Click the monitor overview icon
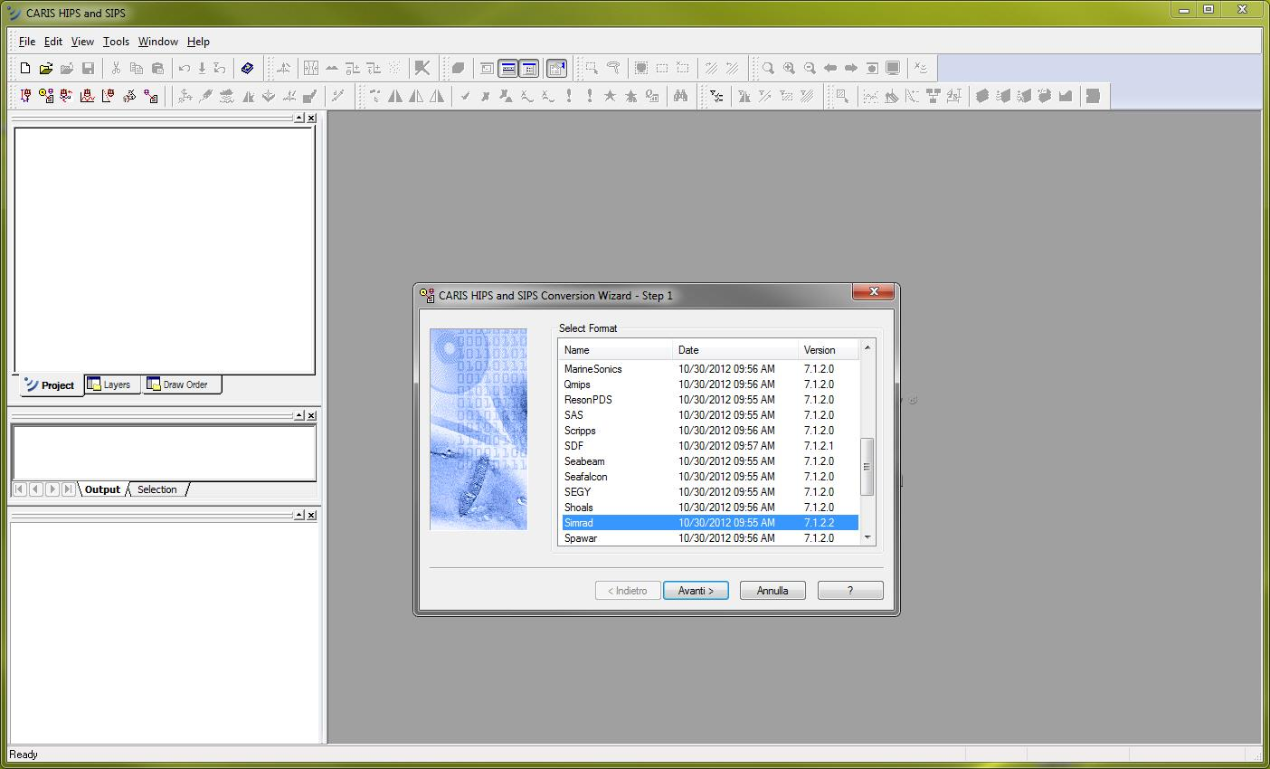1270x769 pixels. click(893, 68)
